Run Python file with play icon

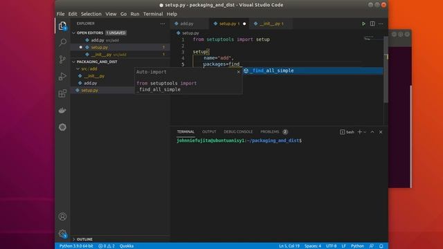(x=363, y=24)
